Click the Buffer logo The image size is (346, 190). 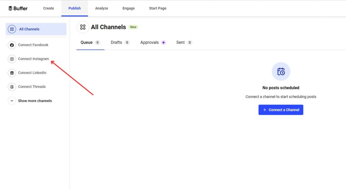point(18,8)
